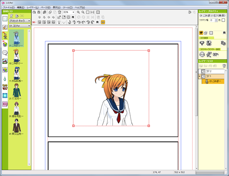229x176 pixels.
Task: Expand the プリセットキャラ category dropdown
Action: pyautogui.click(x=20, y=21)
